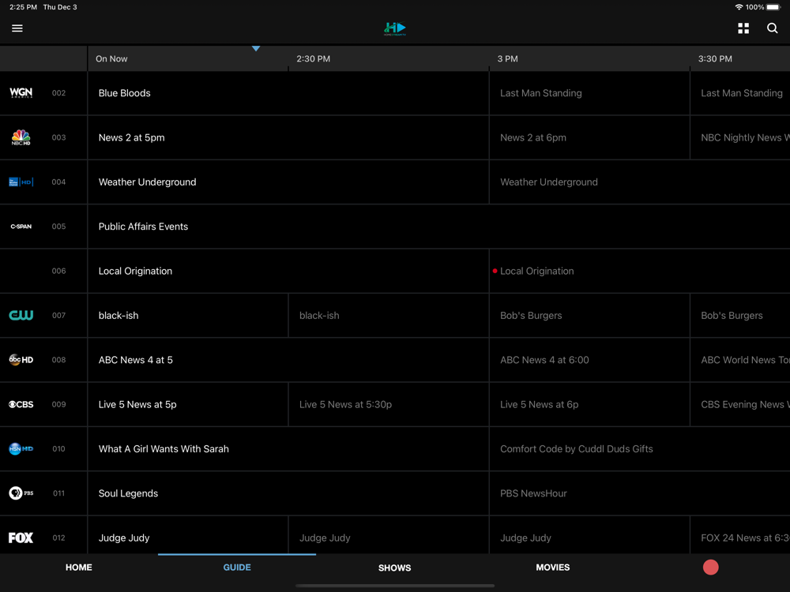
Task: Select channel number 002
Action: [x=58, y=93]
